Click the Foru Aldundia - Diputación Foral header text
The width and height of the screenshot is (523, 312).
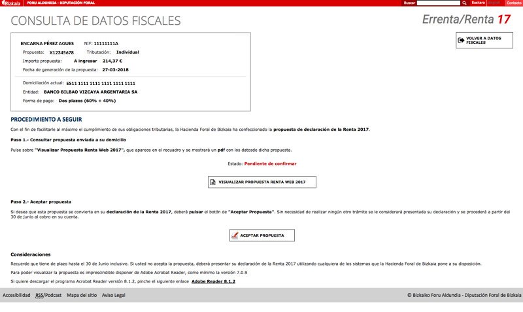61,3
